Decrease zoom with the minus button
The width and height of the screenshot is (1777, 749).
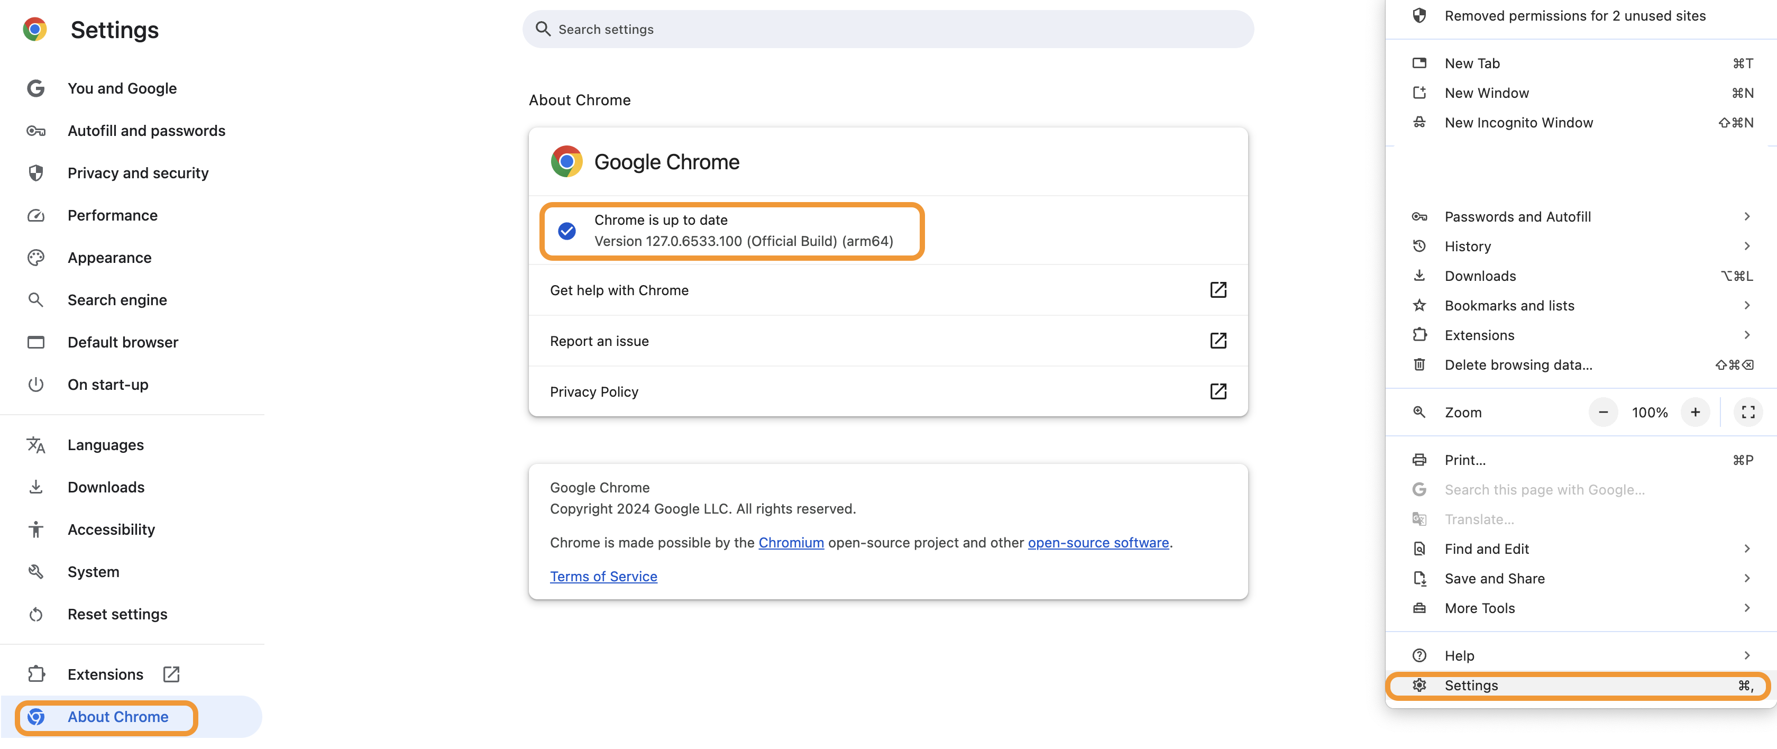1602,413
